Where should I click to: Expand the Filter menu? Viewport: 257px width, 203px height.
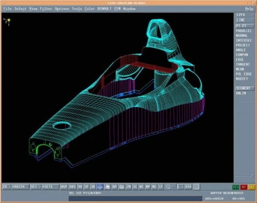click(46, 9)
